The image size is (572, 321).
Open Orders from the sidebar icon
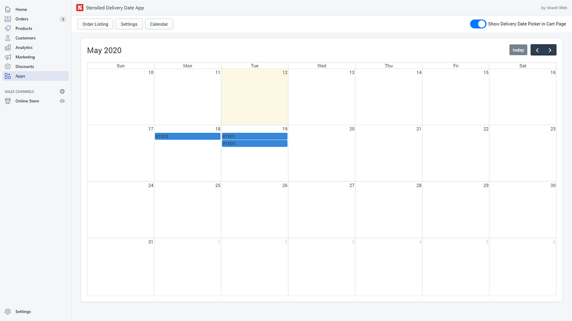click(x=7, y=19)
